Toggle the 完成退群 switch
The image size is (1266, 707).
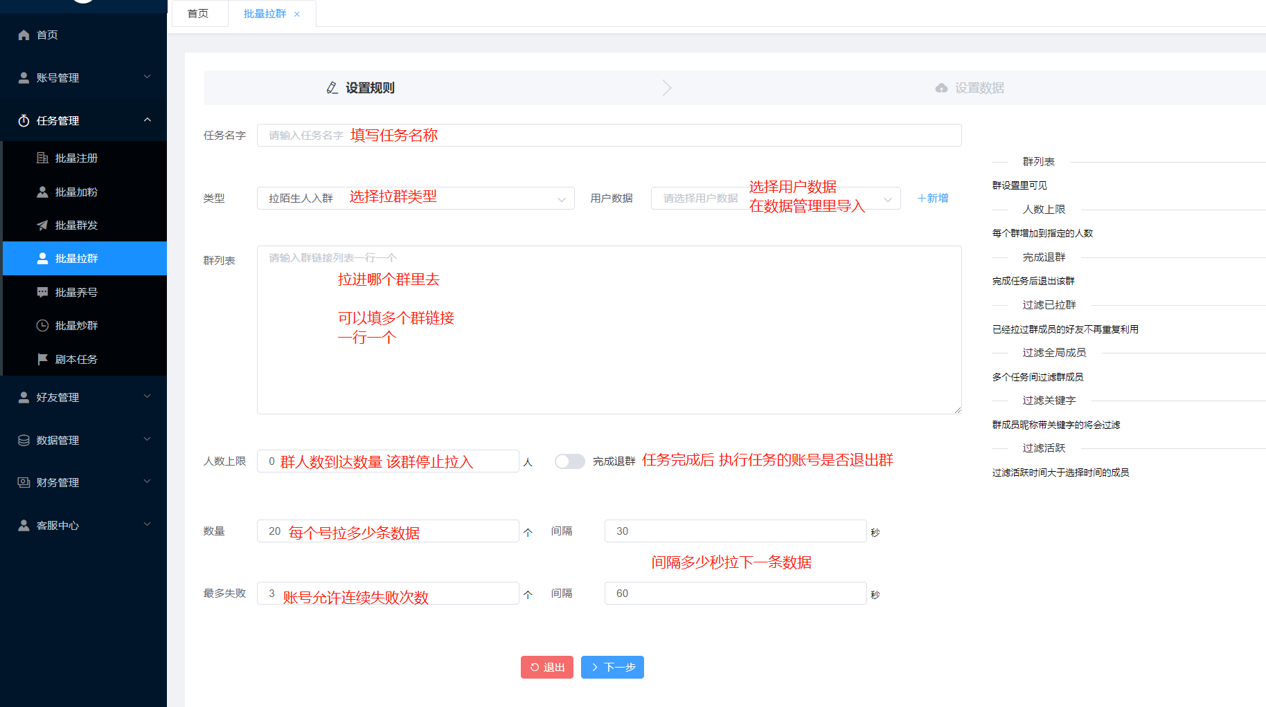(569, 461)
